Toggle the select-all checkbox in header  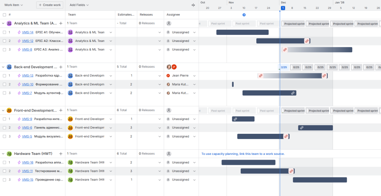[x=4, y=15]
